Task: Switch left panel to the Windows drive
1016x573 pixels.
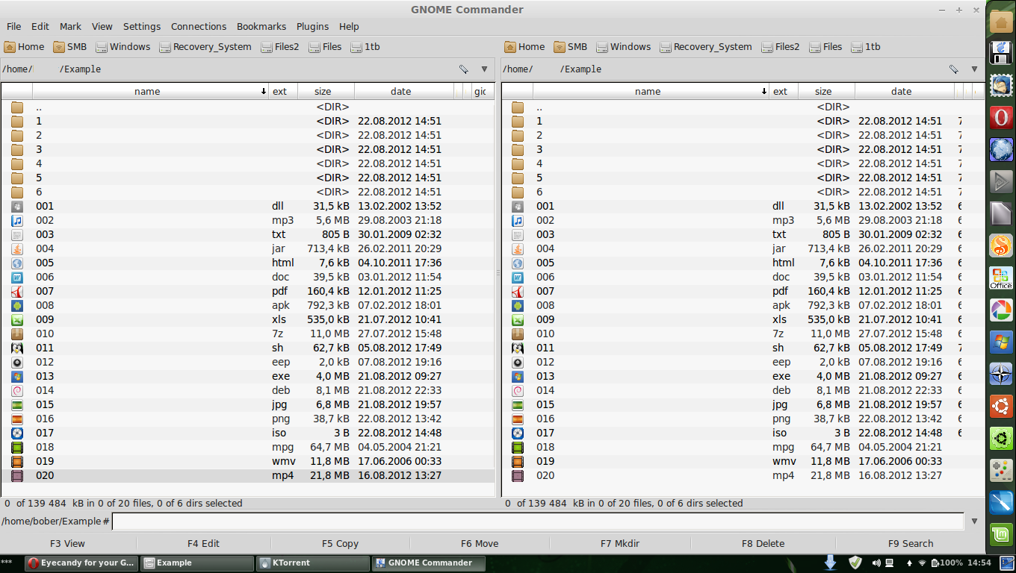Action: [x=123, y=46]
